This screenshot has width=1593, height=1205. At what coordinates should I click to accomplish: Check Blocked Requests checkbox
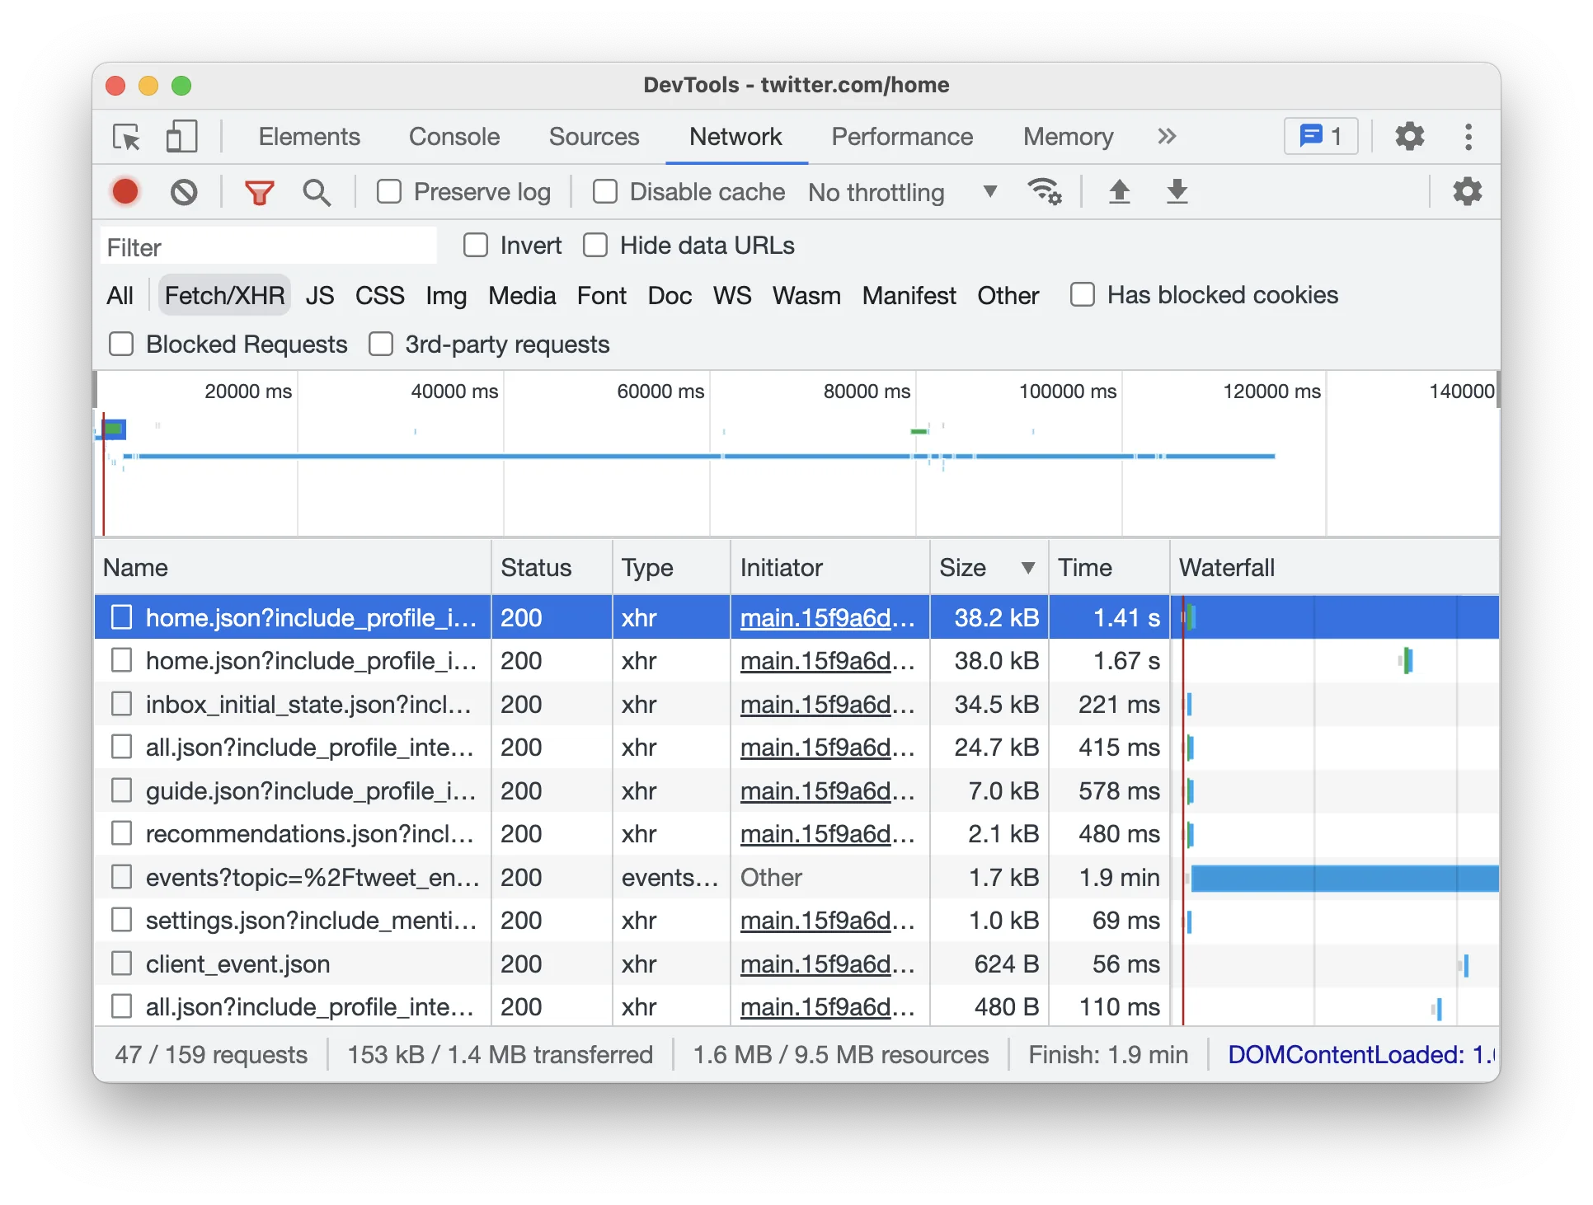coord(121,345)
